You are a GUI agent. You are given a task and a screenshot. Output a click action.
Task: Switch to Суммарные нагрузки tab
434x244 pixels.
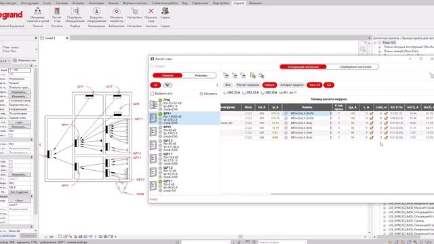(355, 66)
